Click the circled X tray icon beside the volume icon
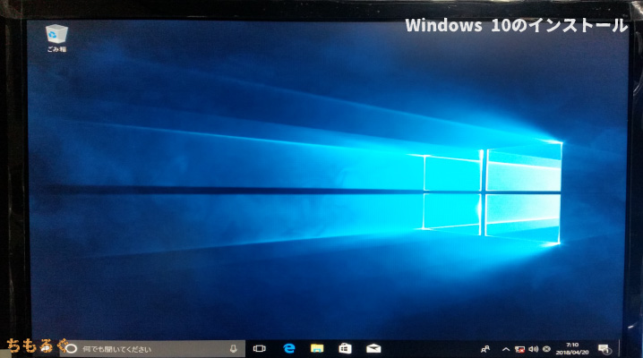This screenshot has width=643, height=358. [x=546, y=349]
